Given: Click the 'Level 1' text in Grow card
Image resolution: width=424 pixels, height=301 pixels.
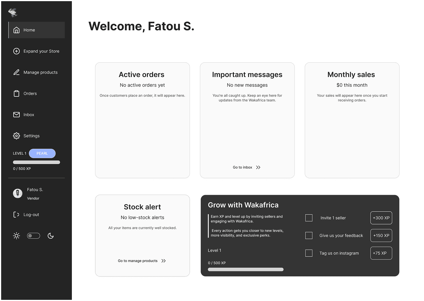Looking at the screenshot, I should [x=215, y=250].
